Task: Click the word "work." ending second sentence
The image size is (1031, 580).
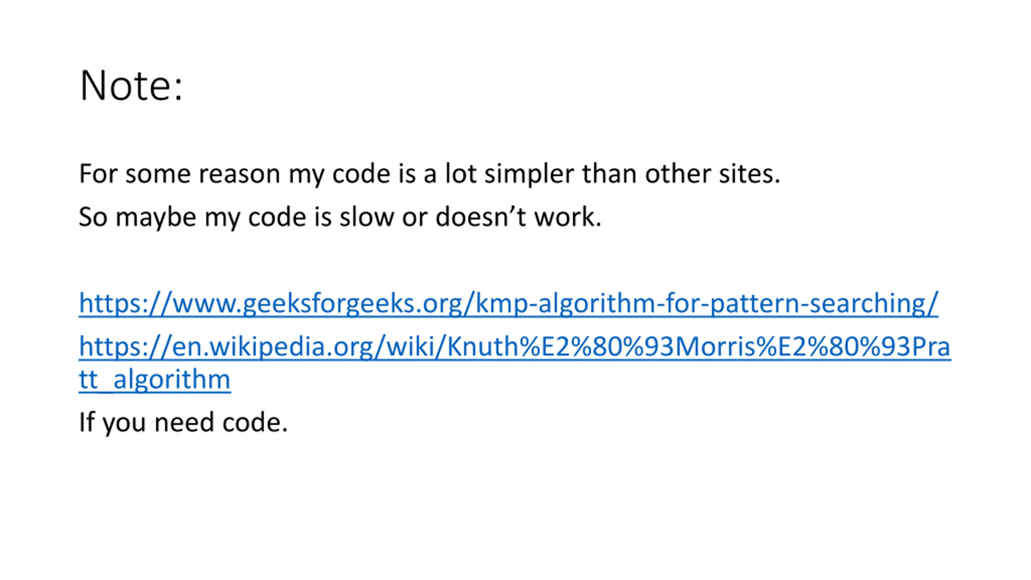Action: pyautogui.click(x=567, y=217)
